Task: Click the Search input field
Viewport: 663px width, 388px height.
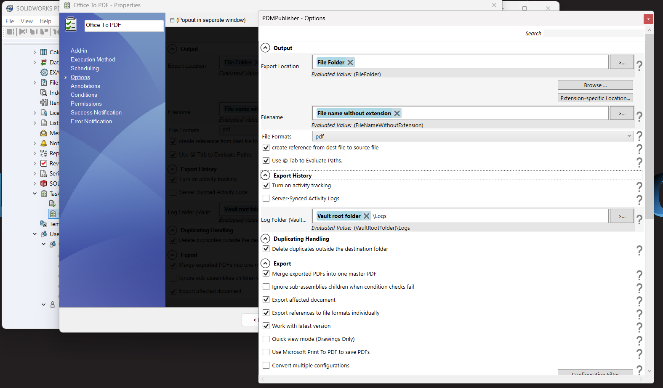Action: click(x=593, y=33)
